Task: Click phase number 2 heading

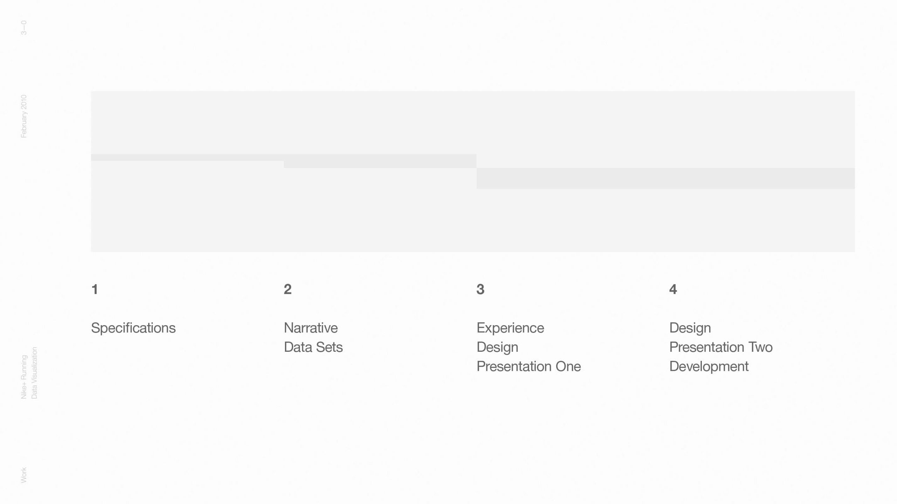Action: 288,289
